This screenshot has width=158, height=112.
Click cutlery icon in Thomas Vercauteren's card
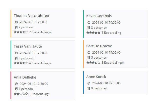16,27
